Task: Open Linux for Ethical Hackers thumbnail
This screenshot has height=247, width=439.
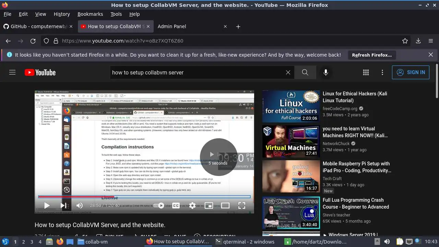Action: click(291, 106)
